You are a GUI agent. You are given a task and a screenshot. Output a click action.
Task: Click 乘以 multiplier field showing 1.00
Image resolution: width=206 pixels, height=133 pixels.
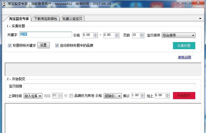click(x=136, y=96)
